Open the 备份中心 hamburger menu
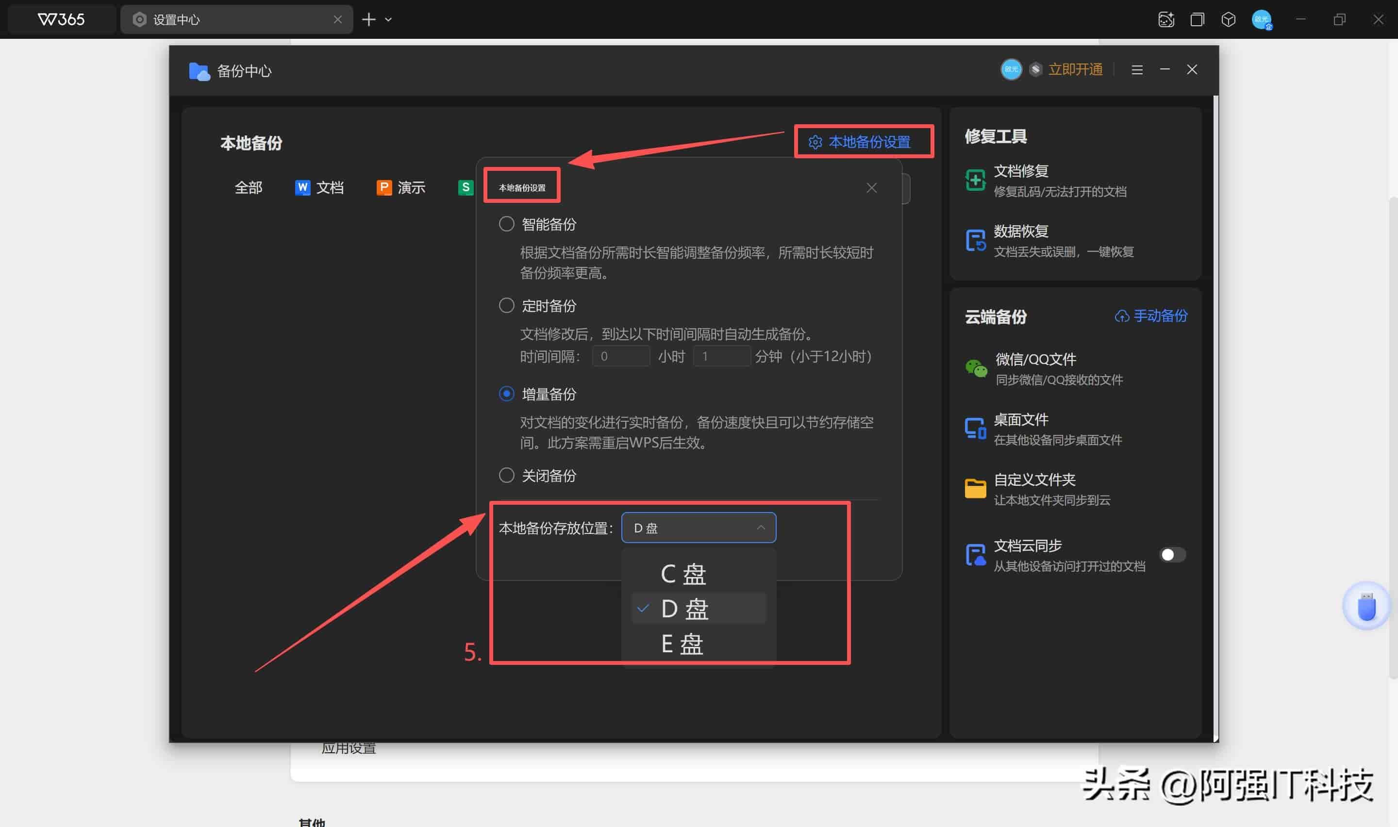The height and width of the screenshot is (827, 1398). [1137, 70]
